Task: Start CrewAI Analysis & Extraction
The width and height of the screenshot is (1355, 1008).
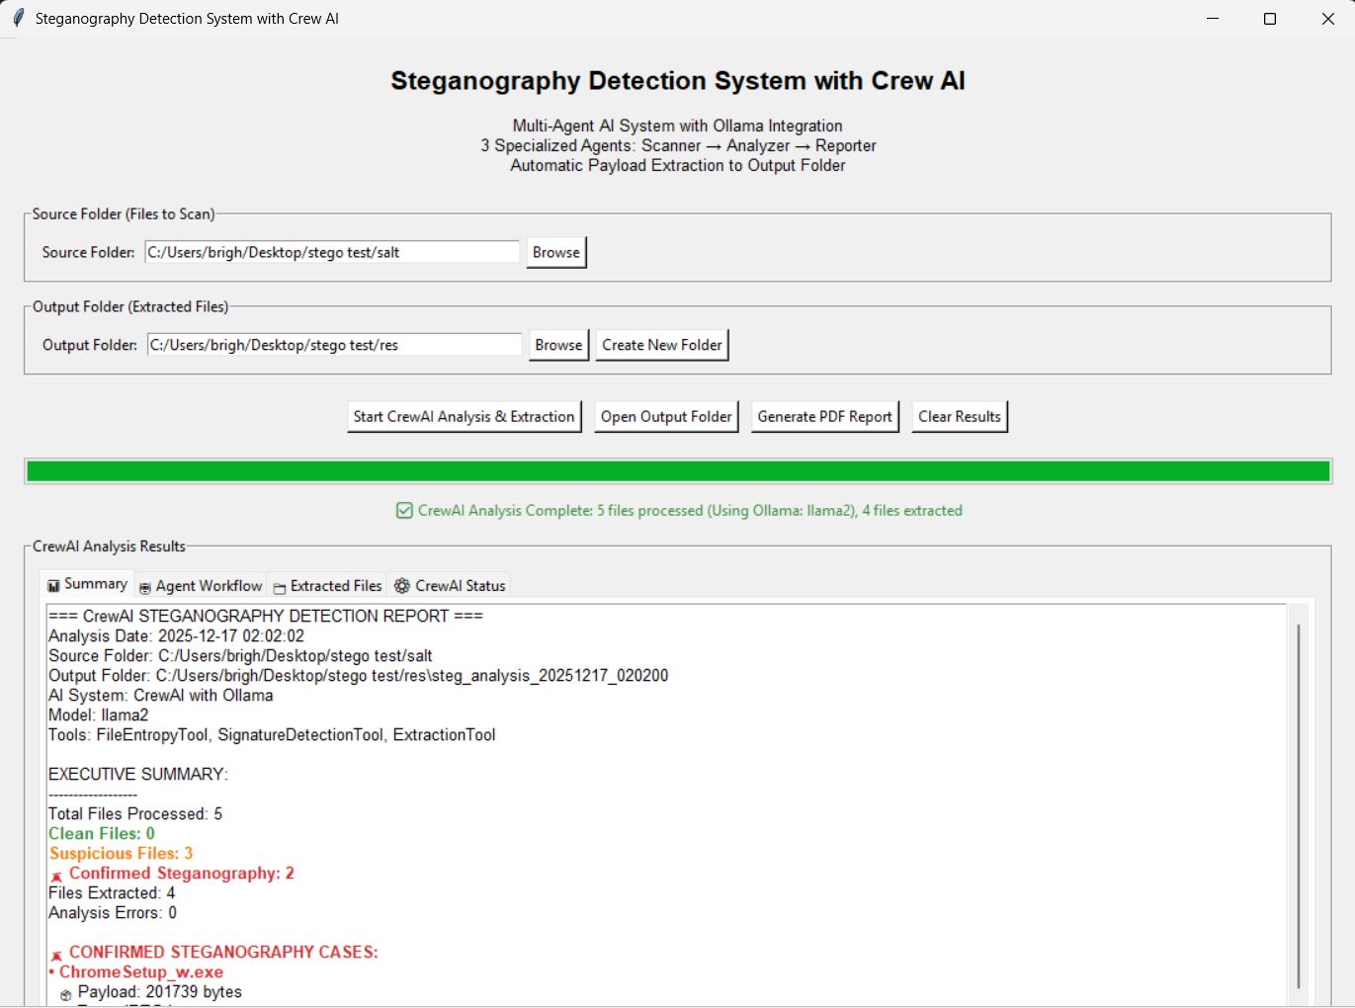Action: (x=464, y=417)
